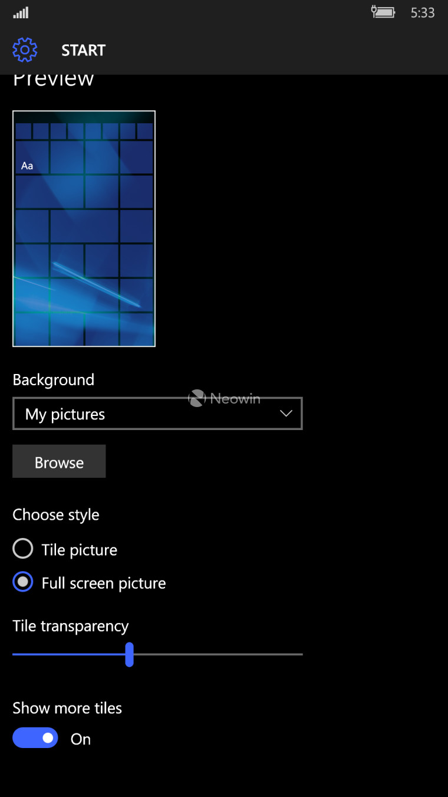Tap the signal strength bars icon
The height and width of the screenshot is (797, 448).
[21, 12]
